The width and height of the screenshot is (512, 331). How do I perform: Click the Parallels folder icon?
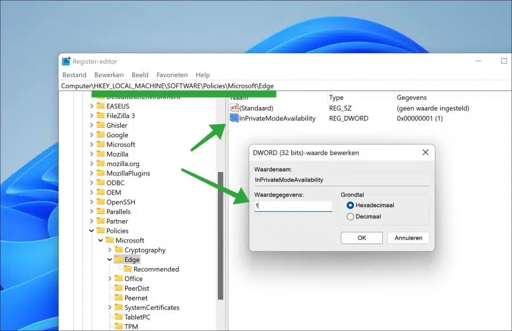click(x=101, y=211)
